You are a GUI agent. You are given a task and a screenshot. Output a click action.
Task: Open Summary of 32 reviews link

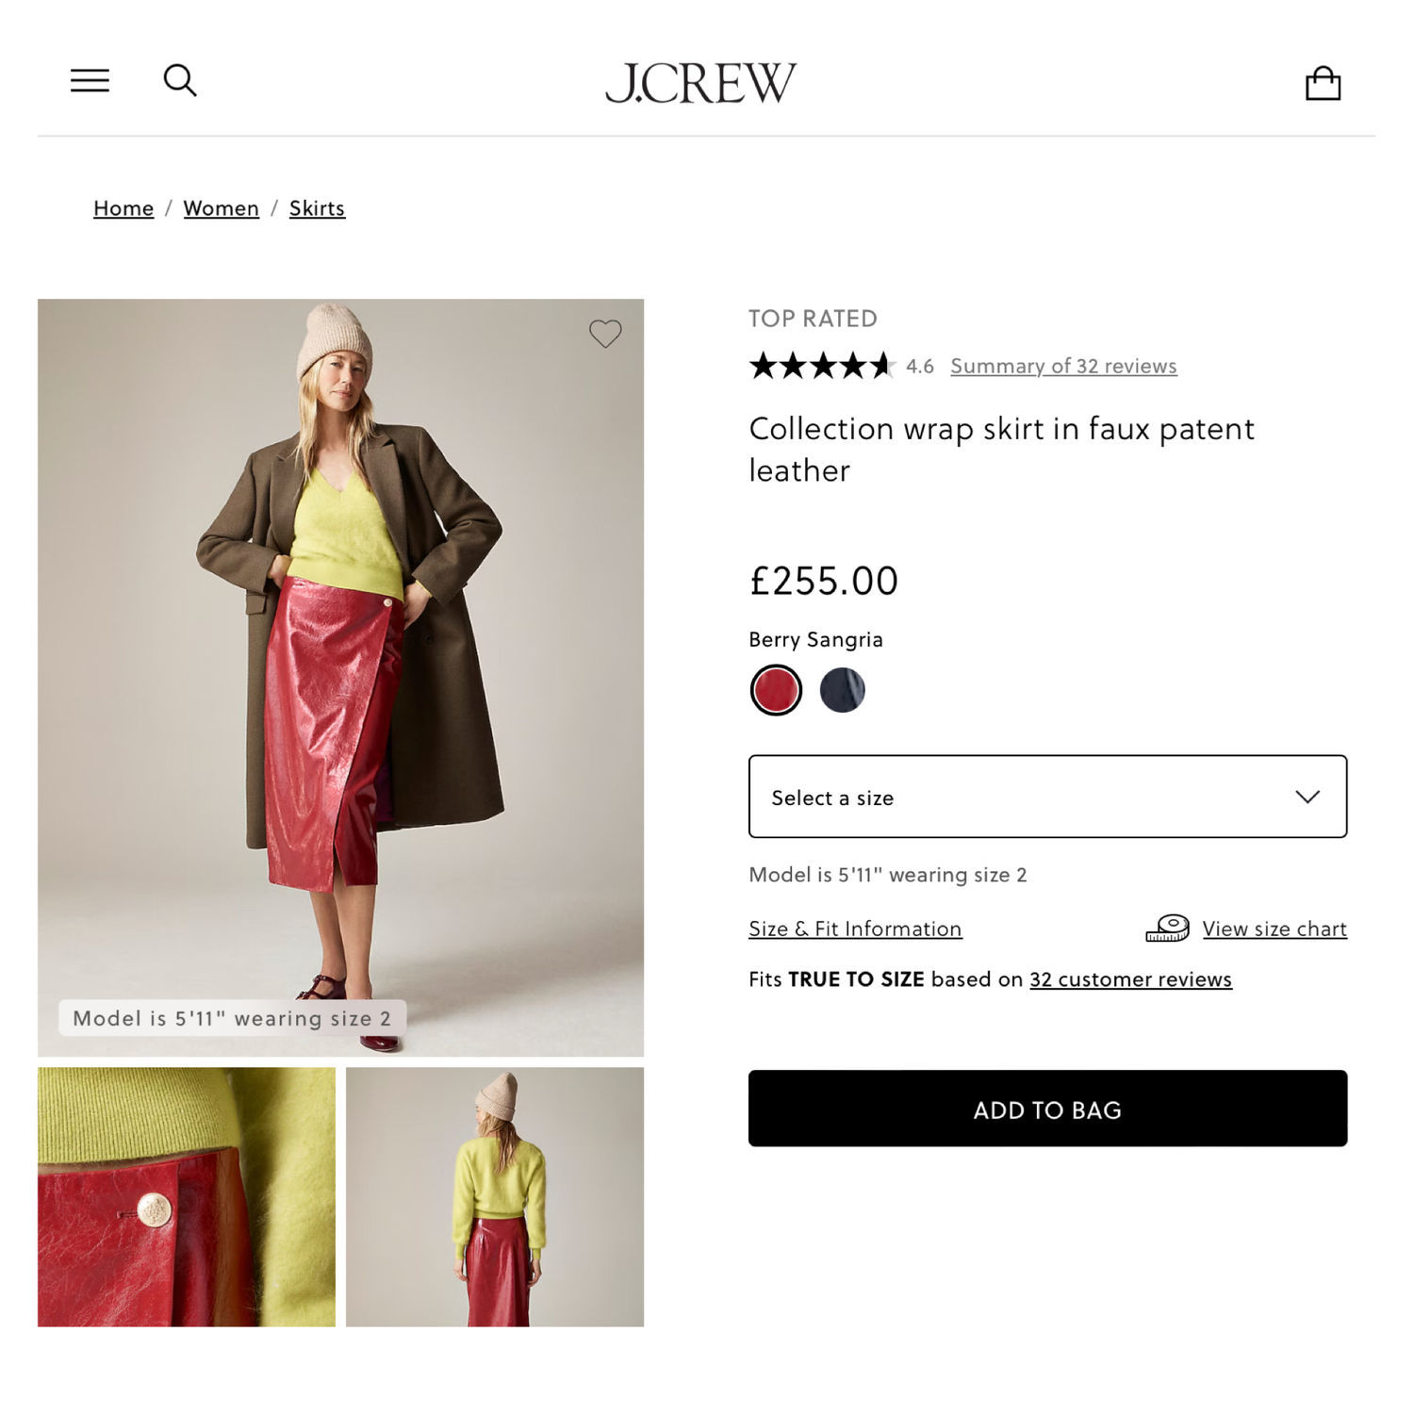click(1063, 366)
